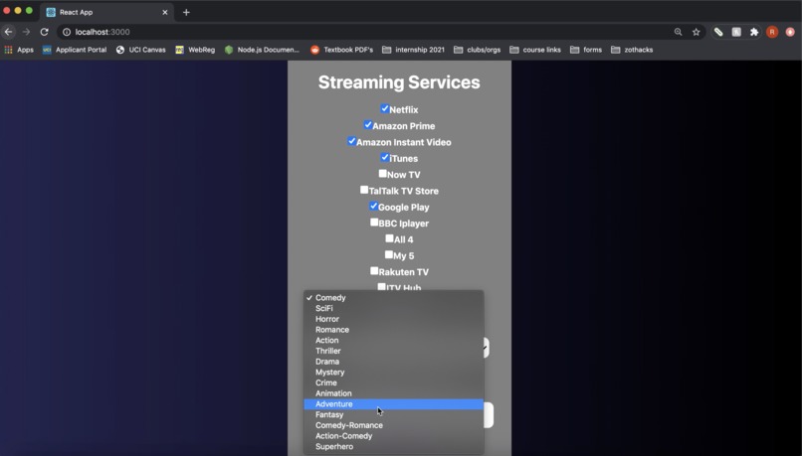Expand the forms bookmark folder
Viewport: 802px width, 456px height.
click(x=586, y=50)
